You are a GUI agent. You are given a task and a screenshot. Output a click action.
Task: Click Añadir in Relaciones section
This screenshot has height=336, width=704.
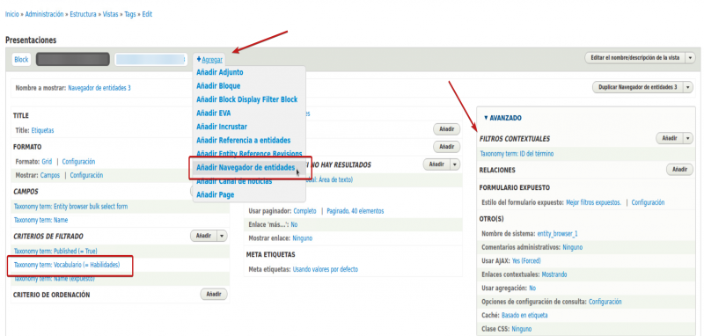click(x=679, y=169)
